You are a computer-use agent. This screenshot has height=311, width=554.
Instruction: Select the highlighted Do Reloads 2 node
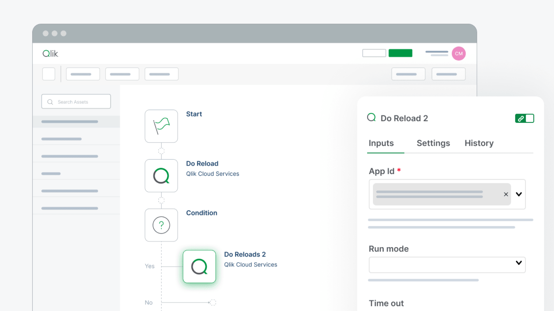(x=199, y=266)
